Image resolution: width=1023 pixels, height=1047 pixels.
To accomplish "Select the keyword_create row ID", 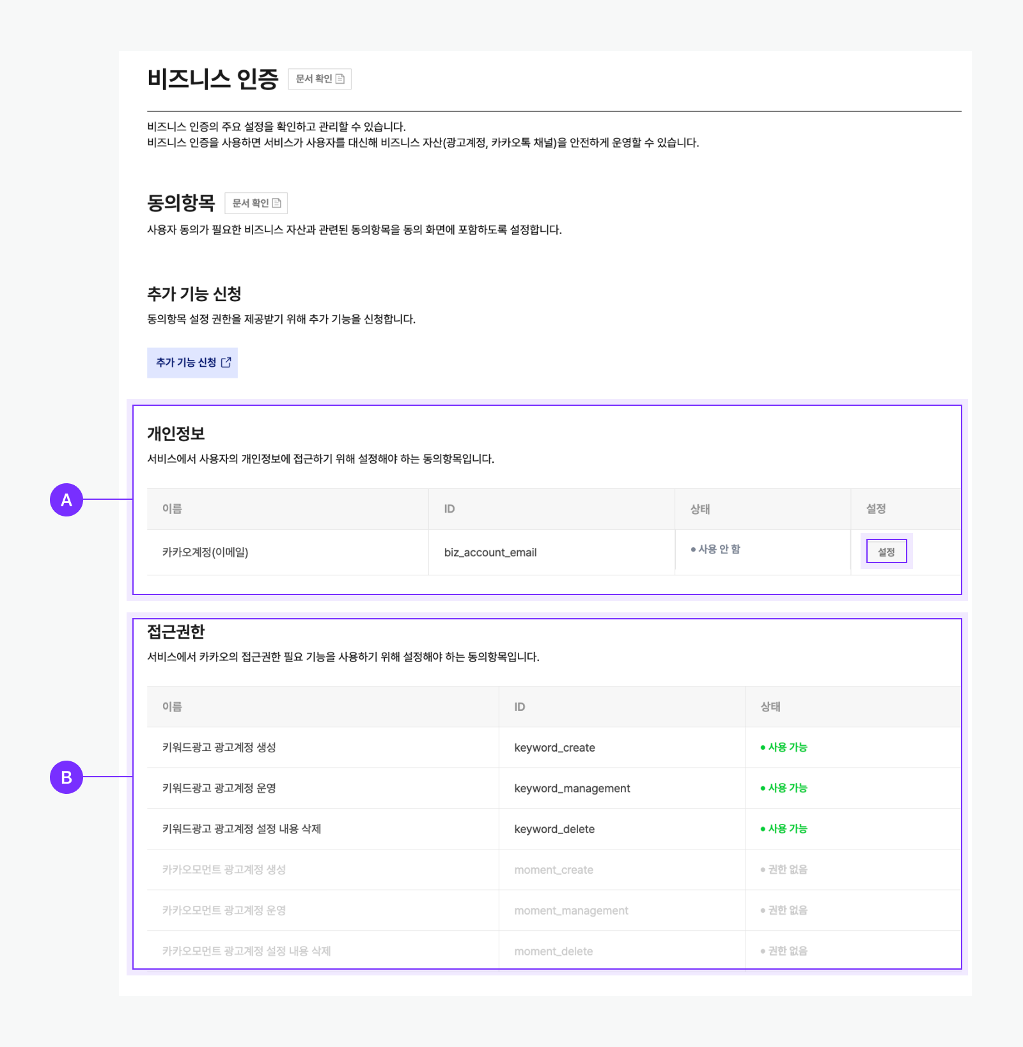I will (554, 747).
